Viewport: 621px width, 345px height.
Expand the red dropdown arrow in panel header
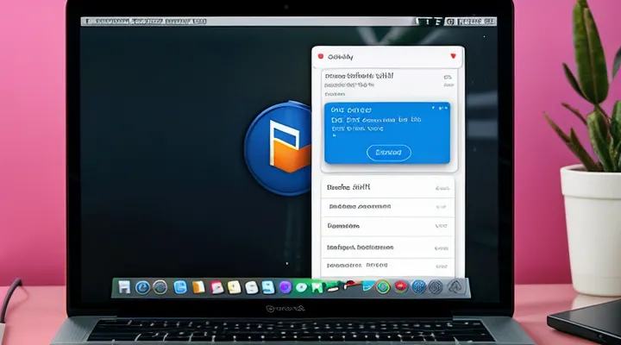pos(451,56)
